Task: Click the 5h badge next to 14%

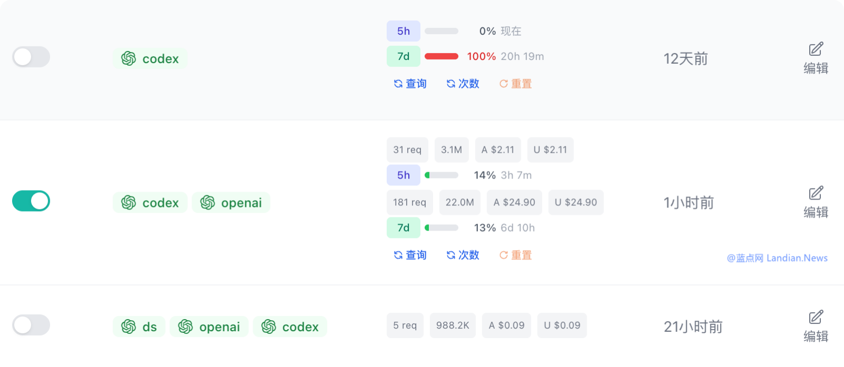Action: (404, 175)
